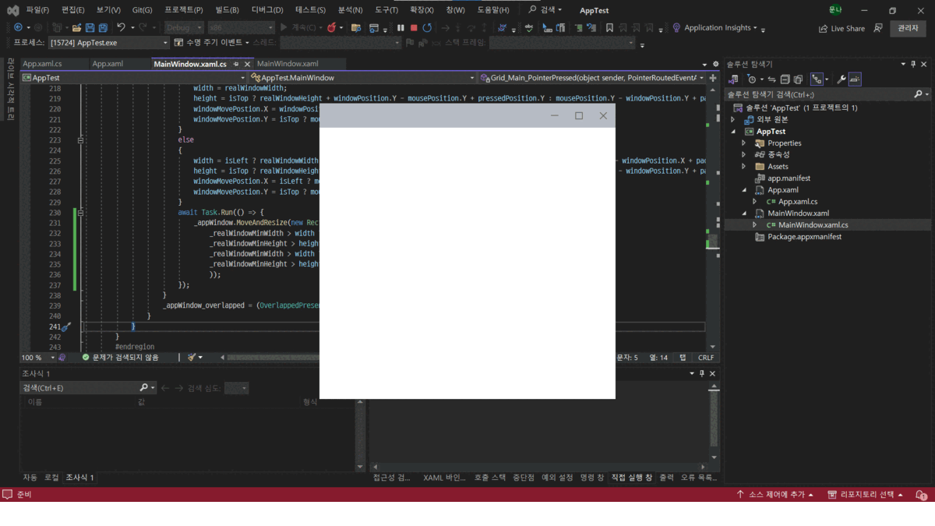Click the Live Share button
The image size is (935, 526).
pyautogui.click(x=841, y=28)
